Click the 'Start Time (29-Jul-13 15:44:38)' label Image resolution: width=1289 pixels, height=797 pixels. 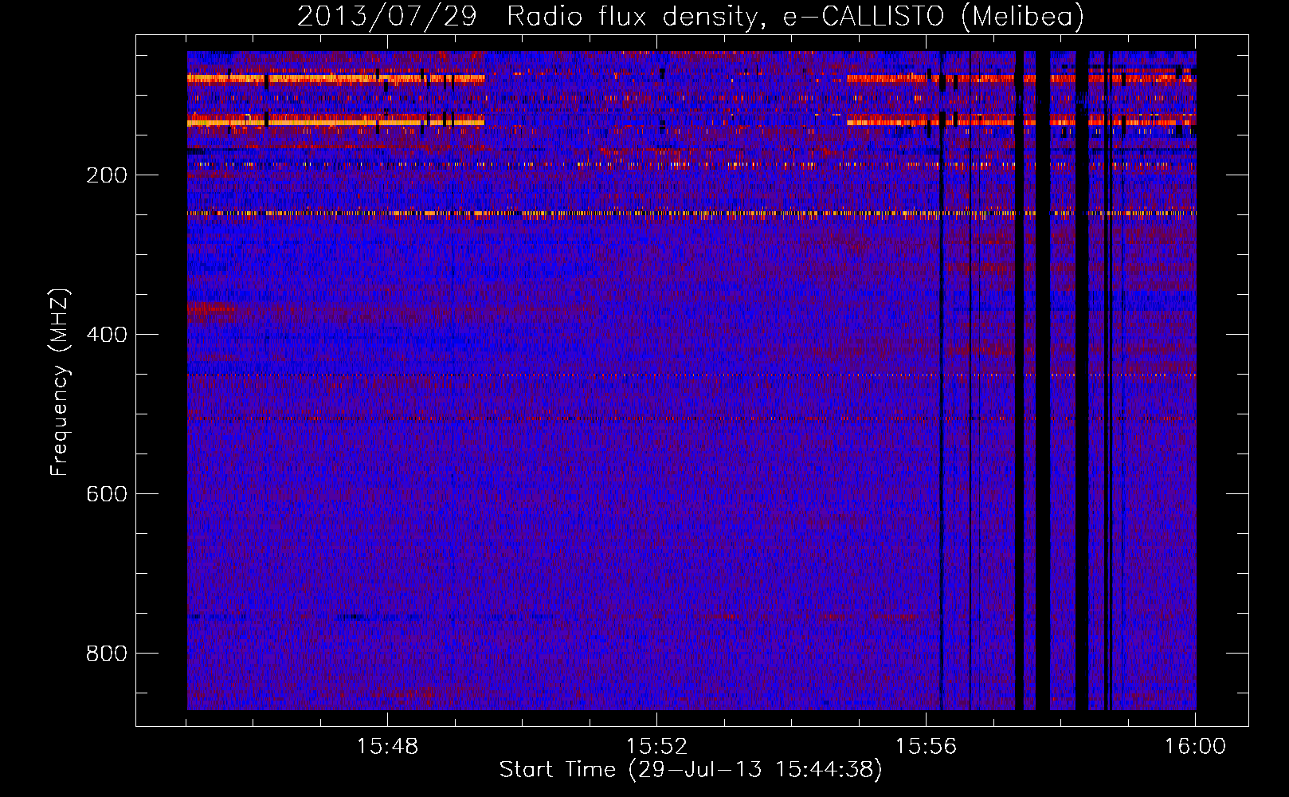[691, 770]
